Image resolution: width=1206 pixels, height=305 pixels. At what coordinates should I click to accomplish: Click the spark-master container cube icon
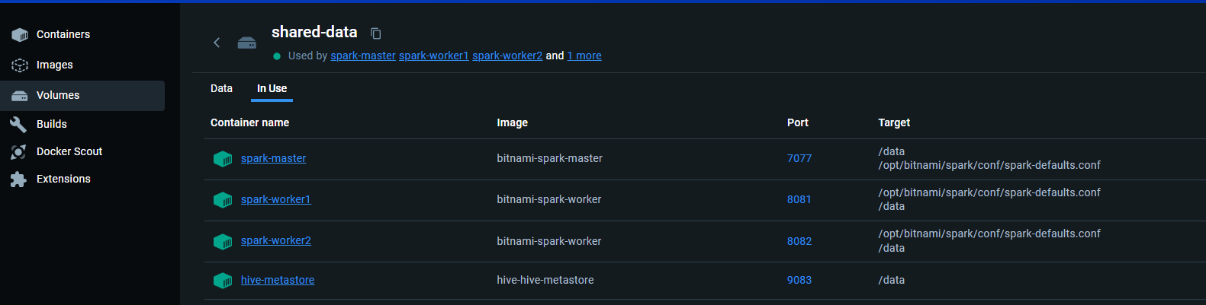pyautogui.click(x=223, y=159)
